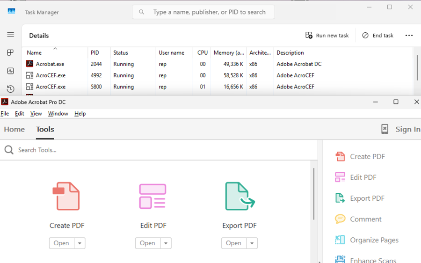Click the 49,336 K memory value
Viewport: 421px width, 263px height.
click(x=233, y=64)
